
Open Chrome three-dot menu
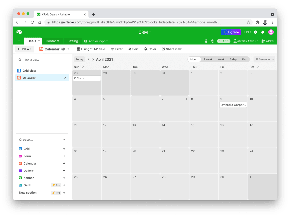pos(272,22)
